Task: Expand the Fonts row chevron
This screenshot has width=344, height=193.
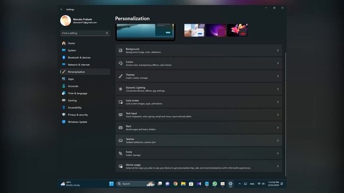Action: pyautogui.click(x=278, y=153)
